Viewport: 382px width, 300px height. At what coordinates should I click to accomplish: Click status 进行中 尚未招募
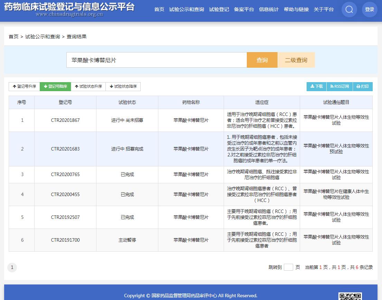click(x=127, y=120)
